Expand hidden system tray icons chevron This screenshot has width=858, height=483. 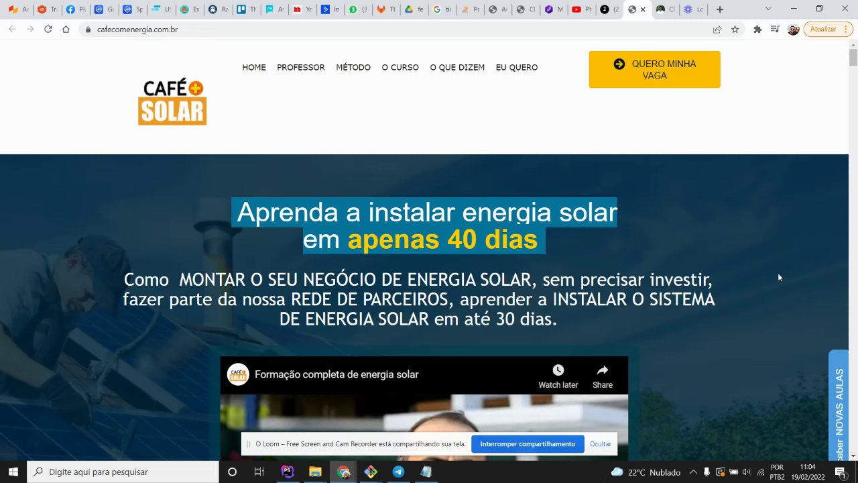click(x=693, y=472)
